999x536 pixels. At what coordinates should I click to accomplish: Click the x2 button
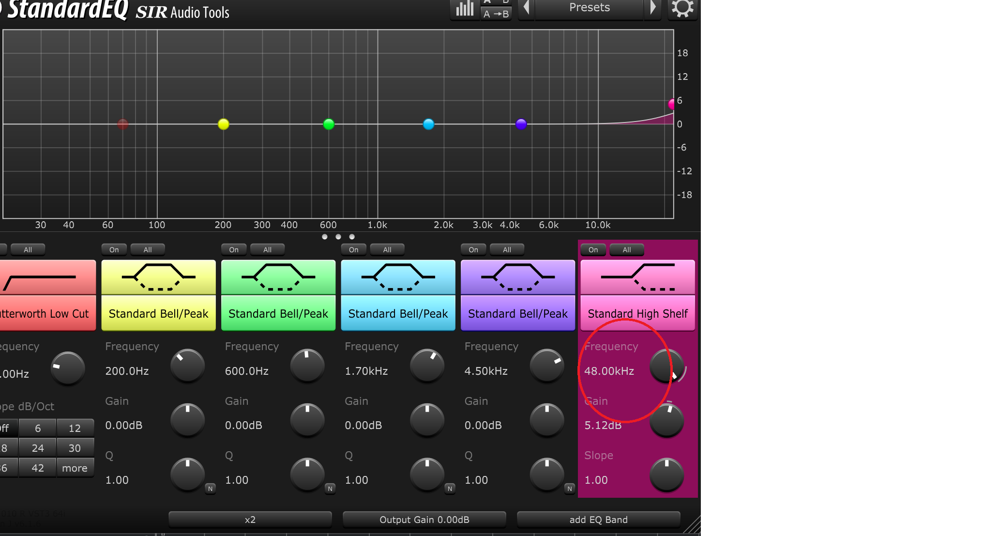250,520
